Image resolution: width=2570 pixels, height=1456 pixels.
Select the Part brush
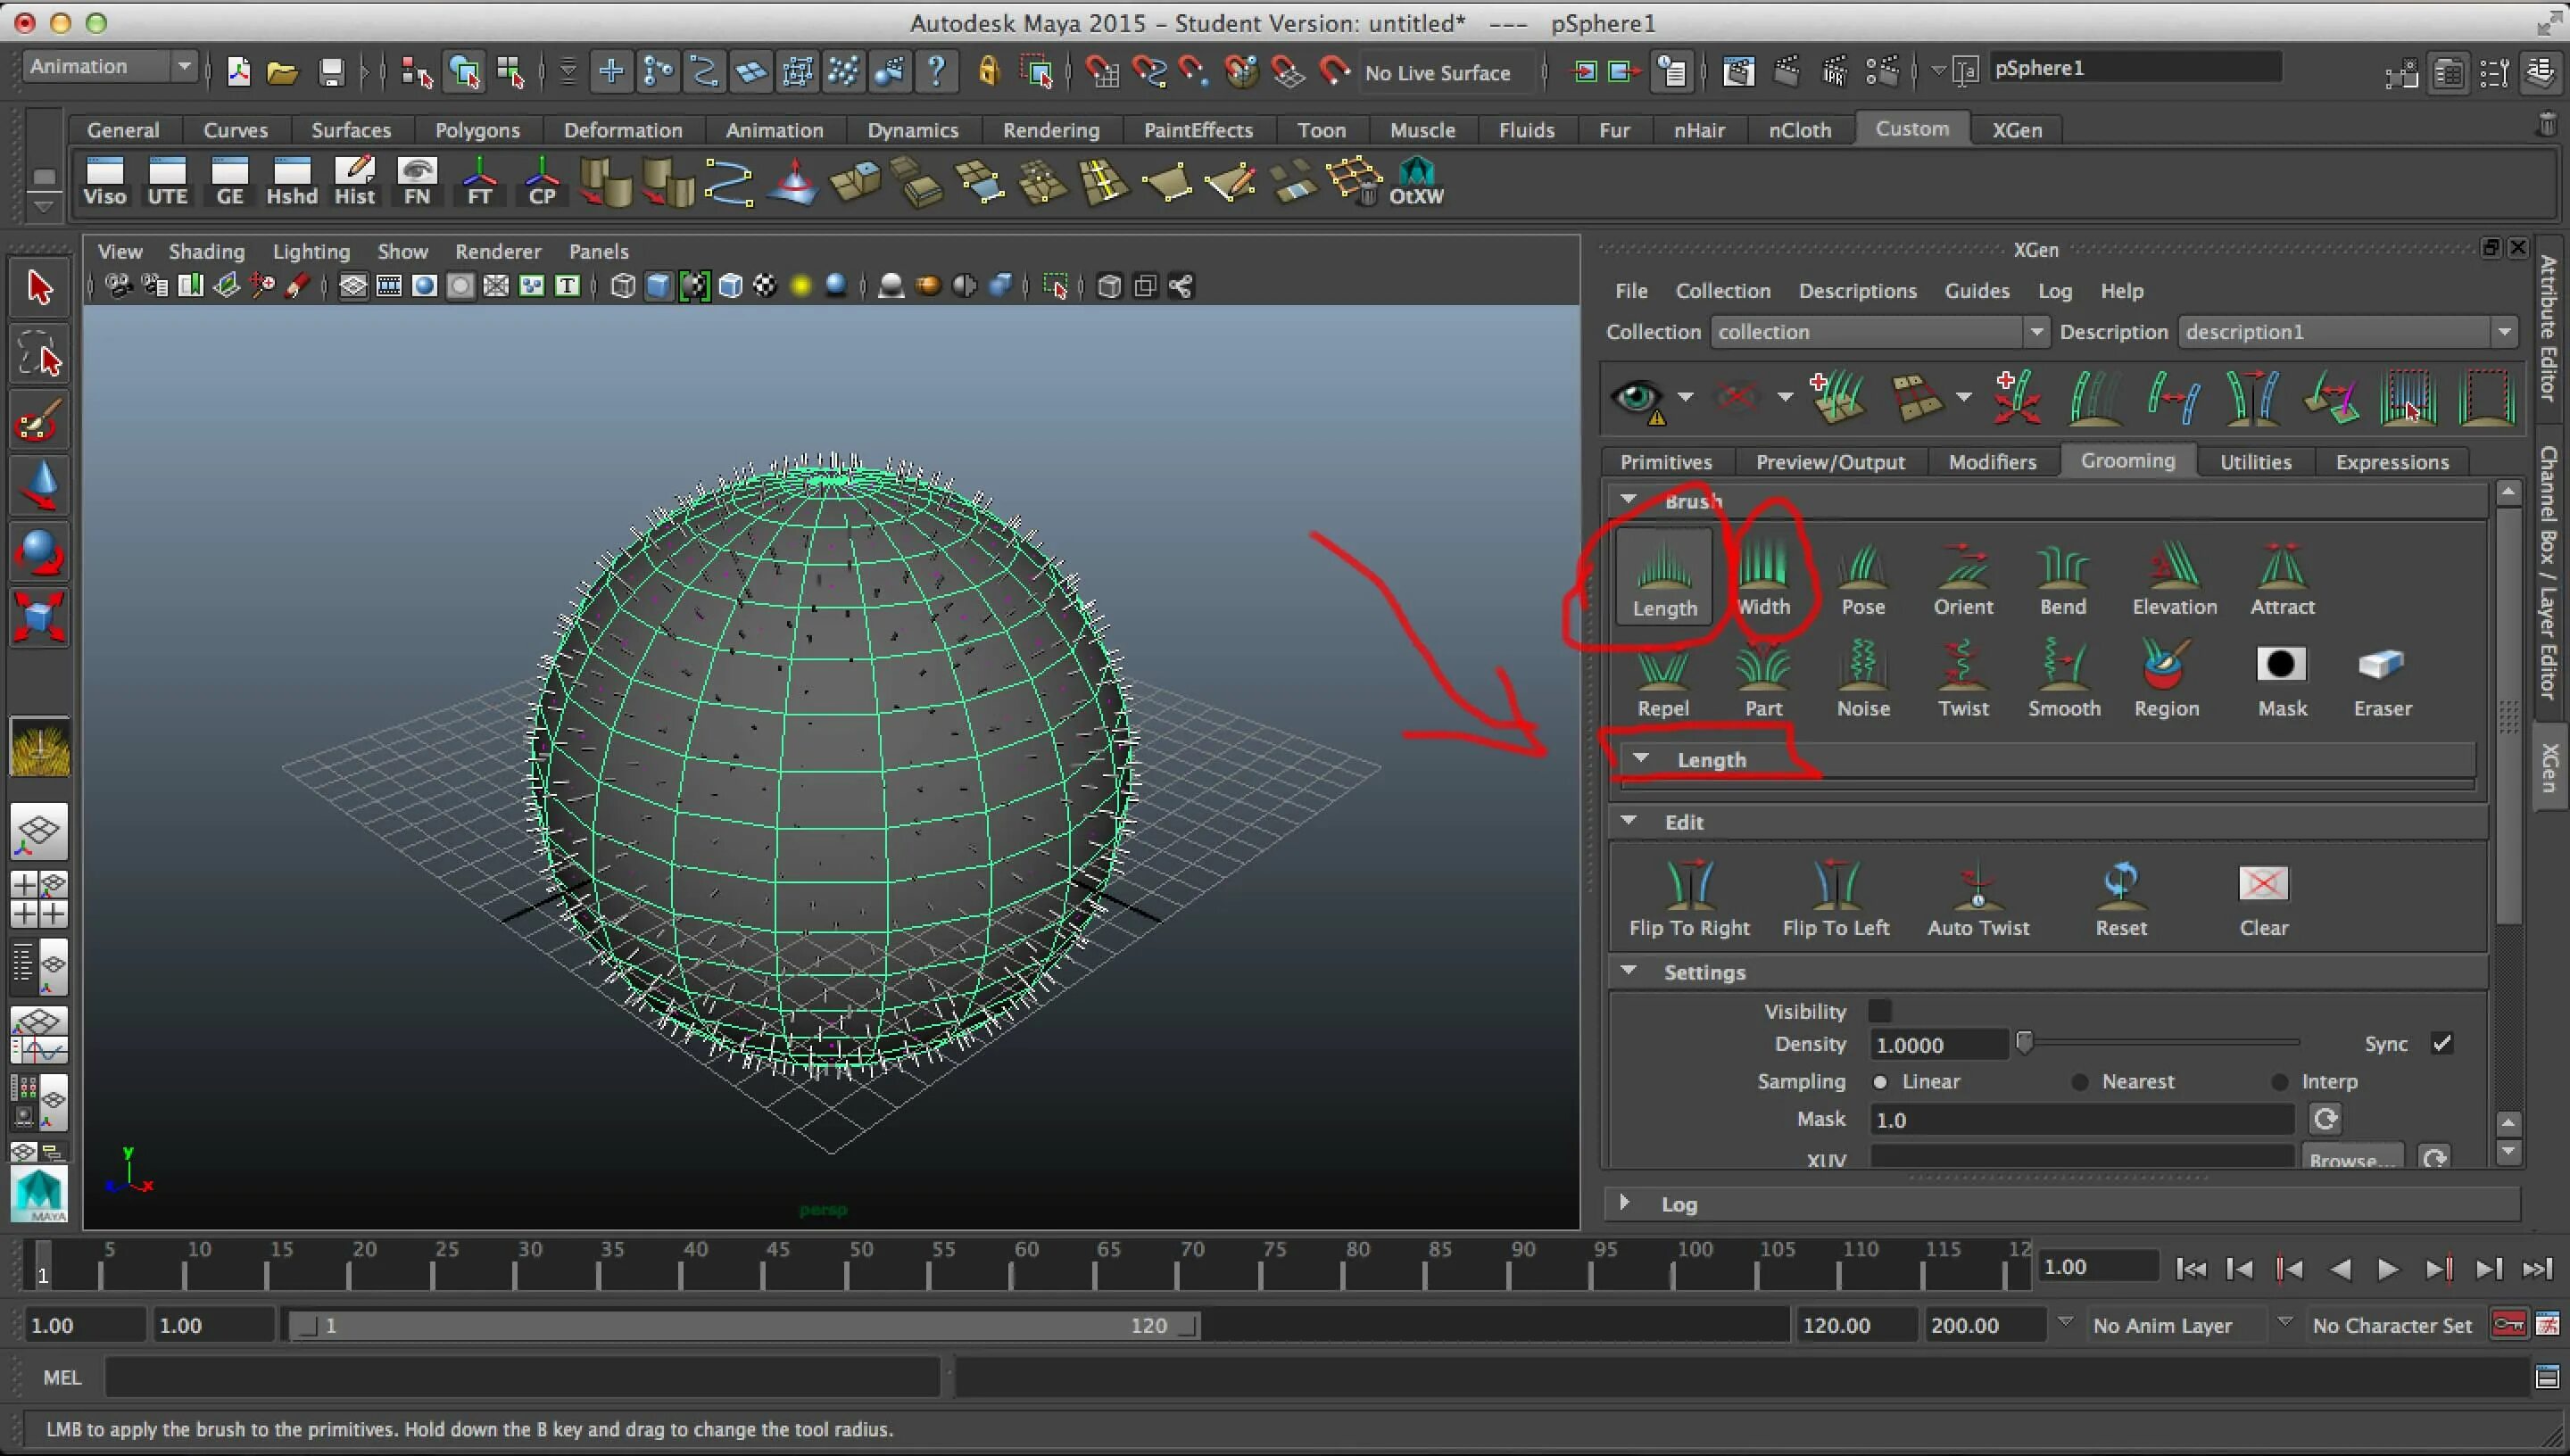click(x=1763, y=680)
